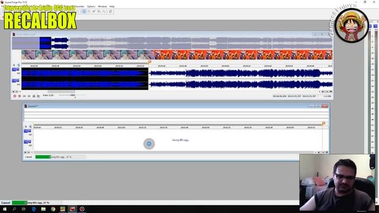The image size is (379, 213).
Task: Click the horizontal scrollbar thumb in the video window
Action: (61, 92)
